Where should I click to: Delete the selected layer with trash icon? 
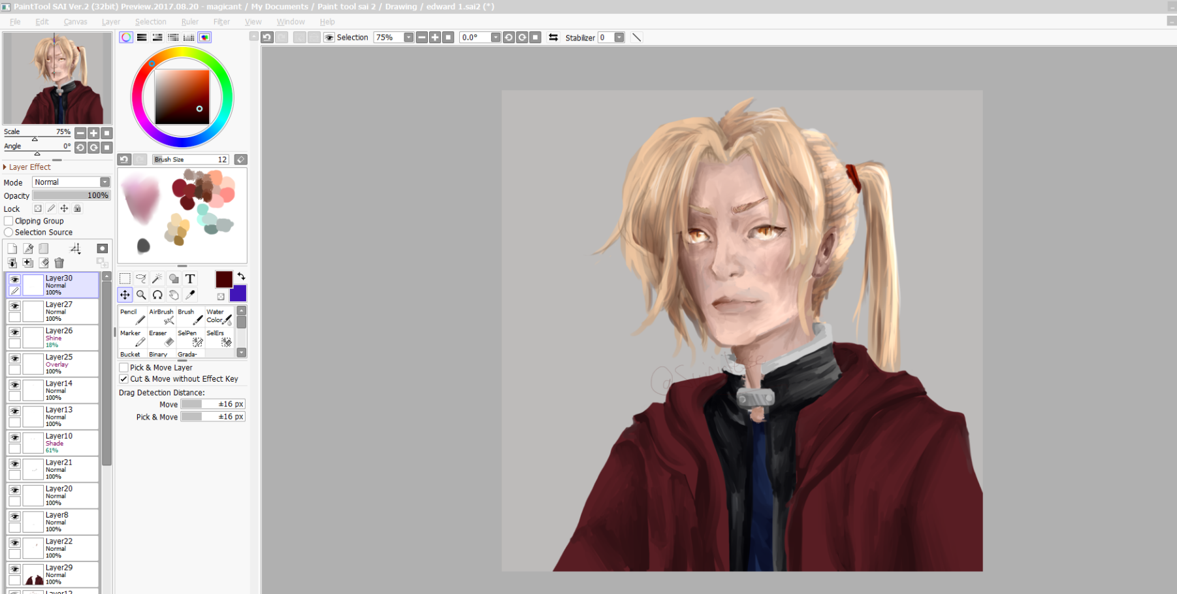[x=59, y=263]
